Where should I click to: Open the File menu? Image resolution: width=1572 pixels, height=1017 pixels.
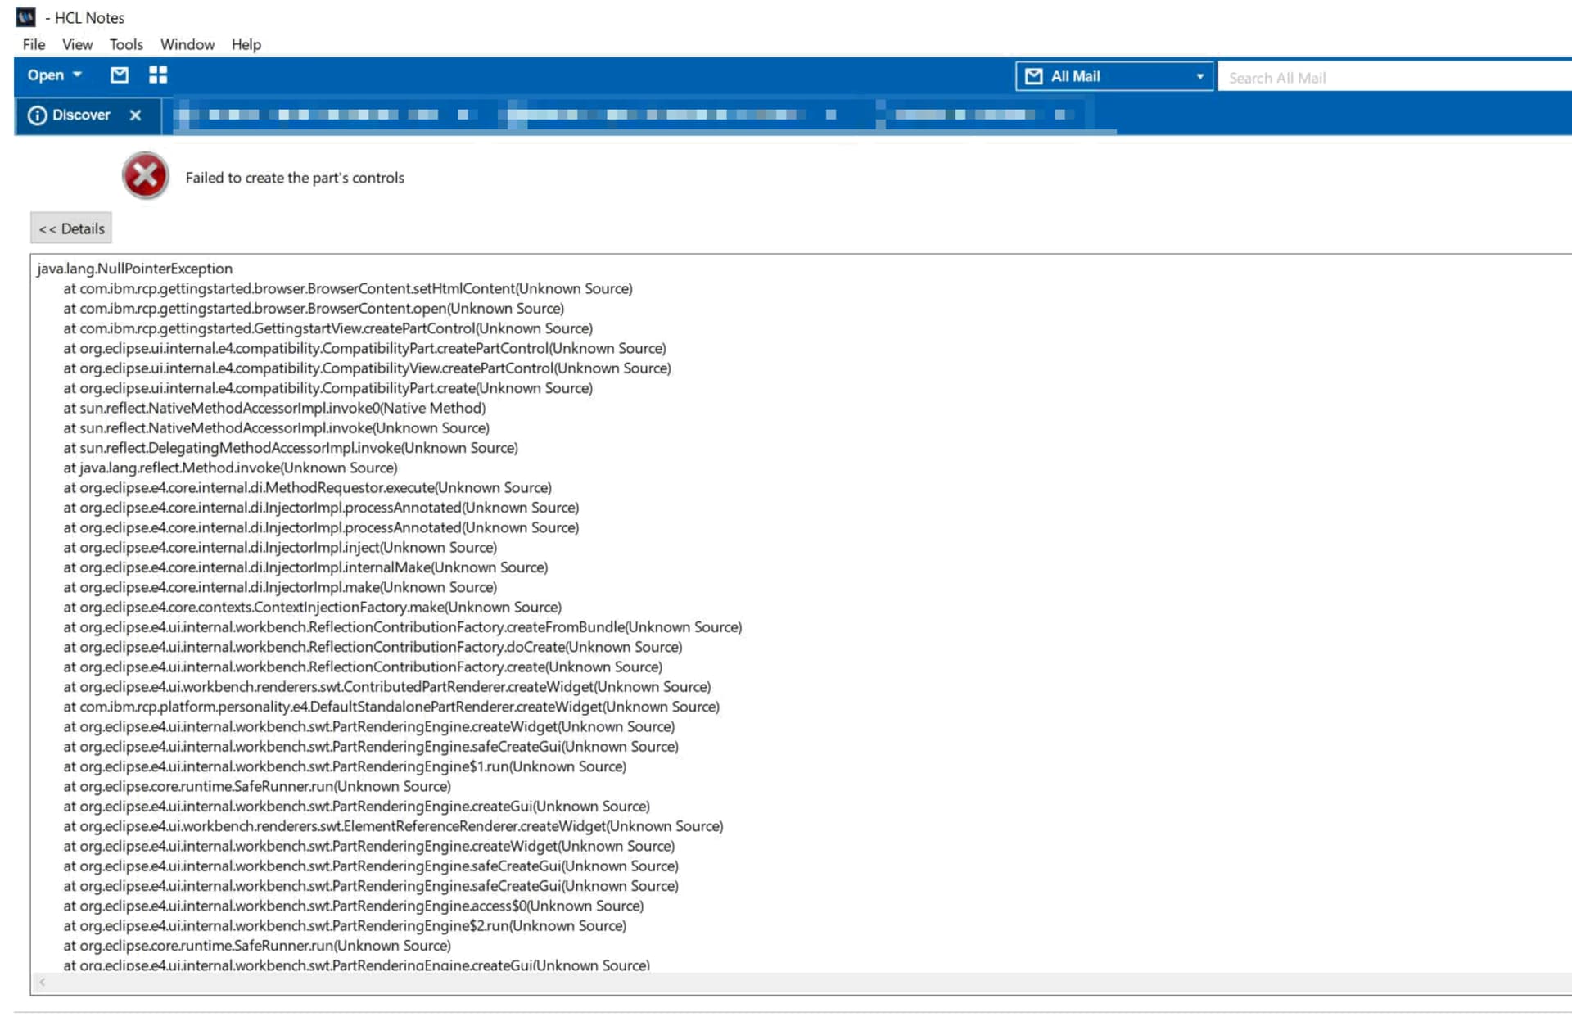pyautogui.click(x=34, y=44)
